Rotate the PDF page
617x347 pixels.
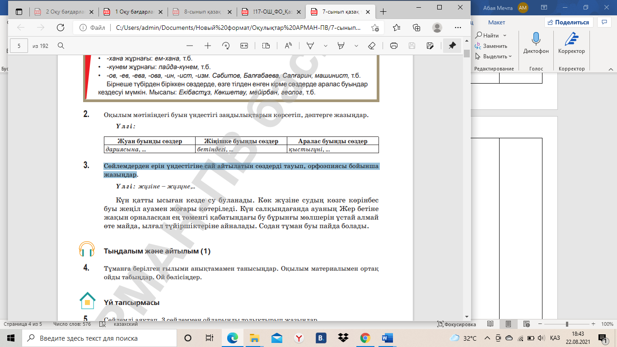point(226,46)
